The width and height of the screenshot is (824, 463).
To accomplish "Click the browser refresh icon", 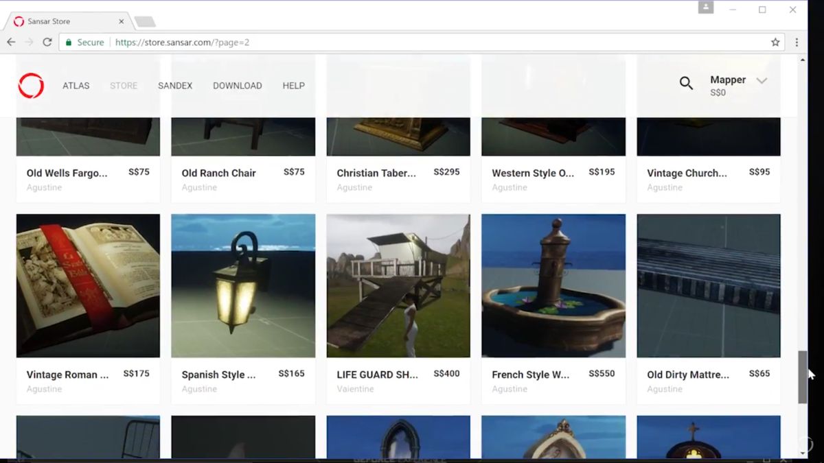I will point(47,42).
